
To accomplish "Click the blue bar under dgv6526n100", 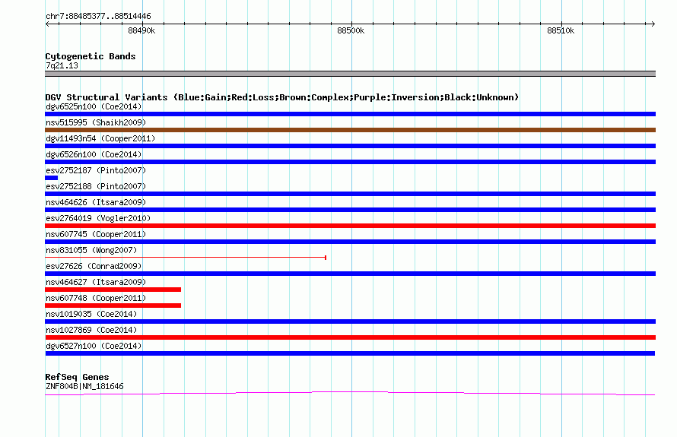I will pyautogui.click(x=350, y=162).
